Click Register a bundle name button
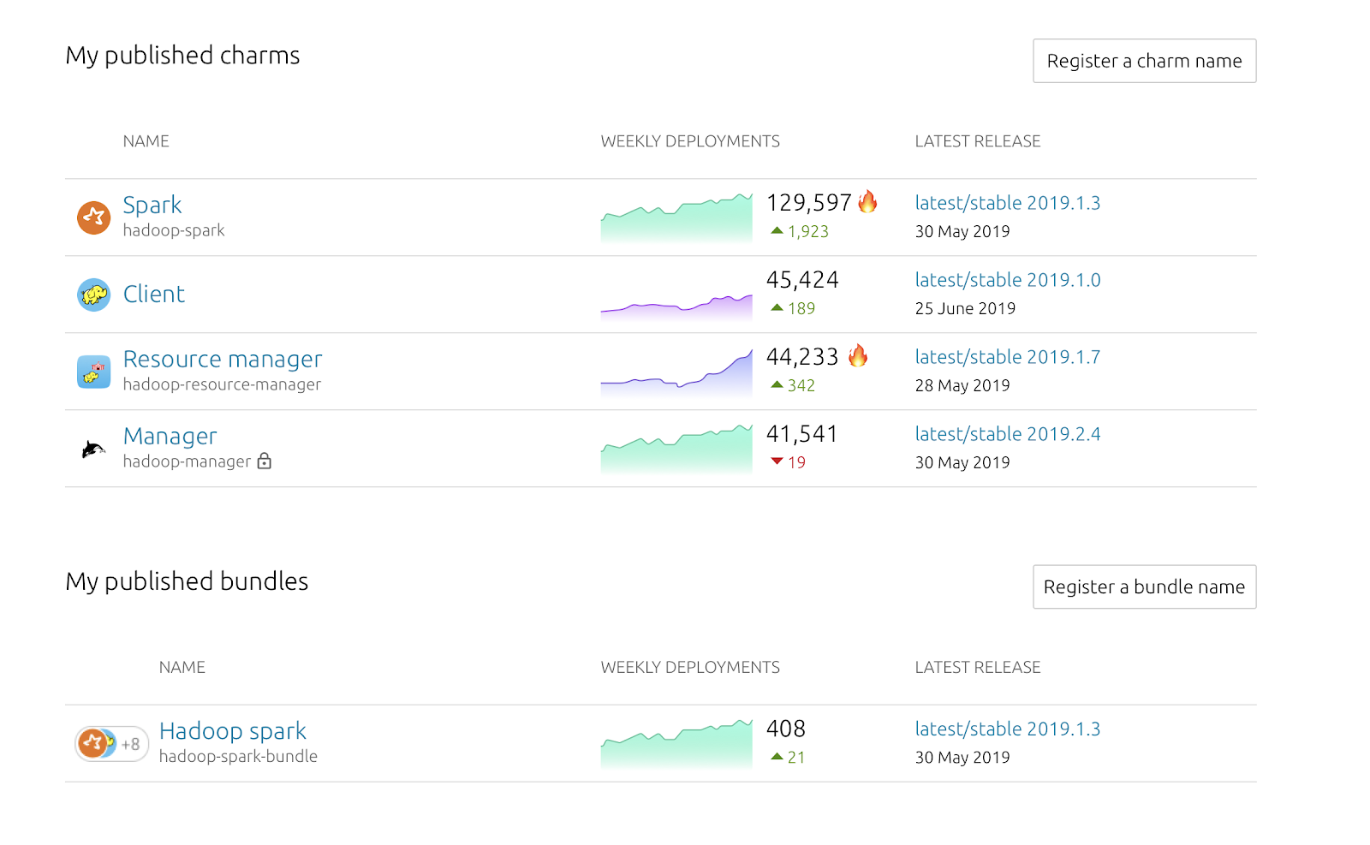The image size is (1370, 845). (1145, 586)
